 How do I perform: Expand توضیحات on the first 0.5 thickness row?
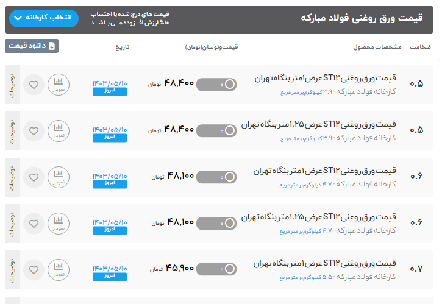point(12,85)
